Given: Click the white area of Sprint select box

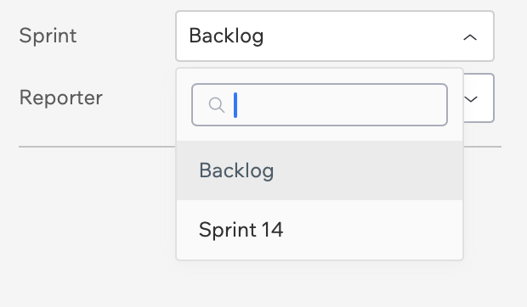Looking at the screenshot, I should 363,36.
